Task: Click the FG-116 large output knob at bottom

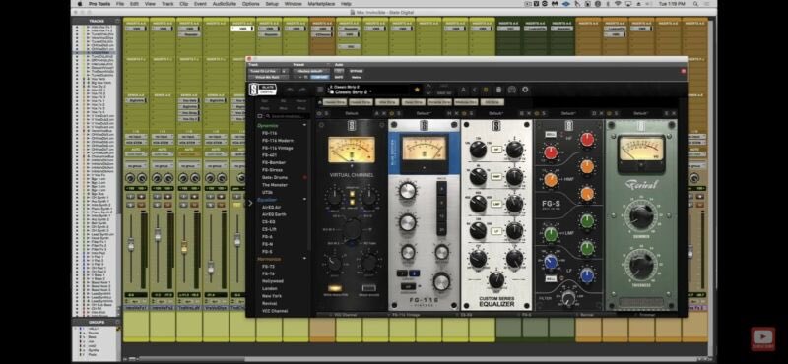Action: [x=441, y=281]
